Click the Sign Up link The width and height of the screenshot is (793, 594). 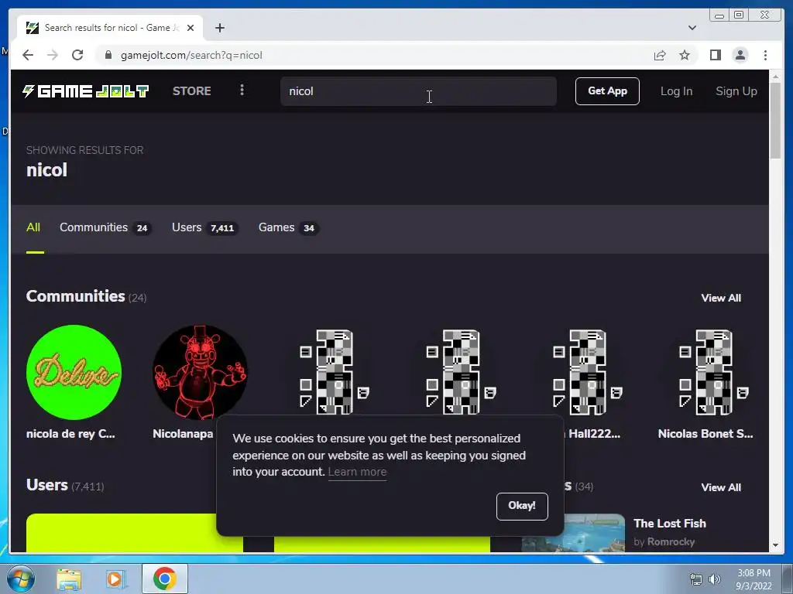click(x=736, y=91)
